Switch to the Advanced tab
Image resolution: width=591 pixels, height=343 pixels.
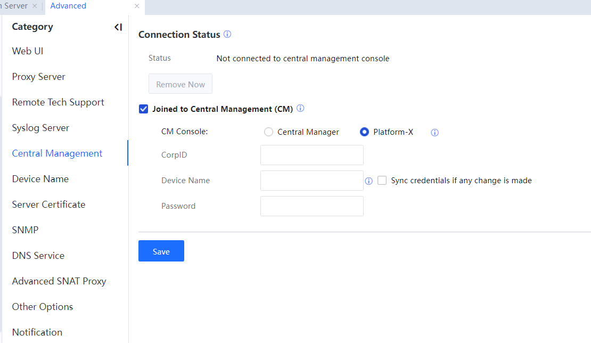pyautogui.click(x=68, y=6)
